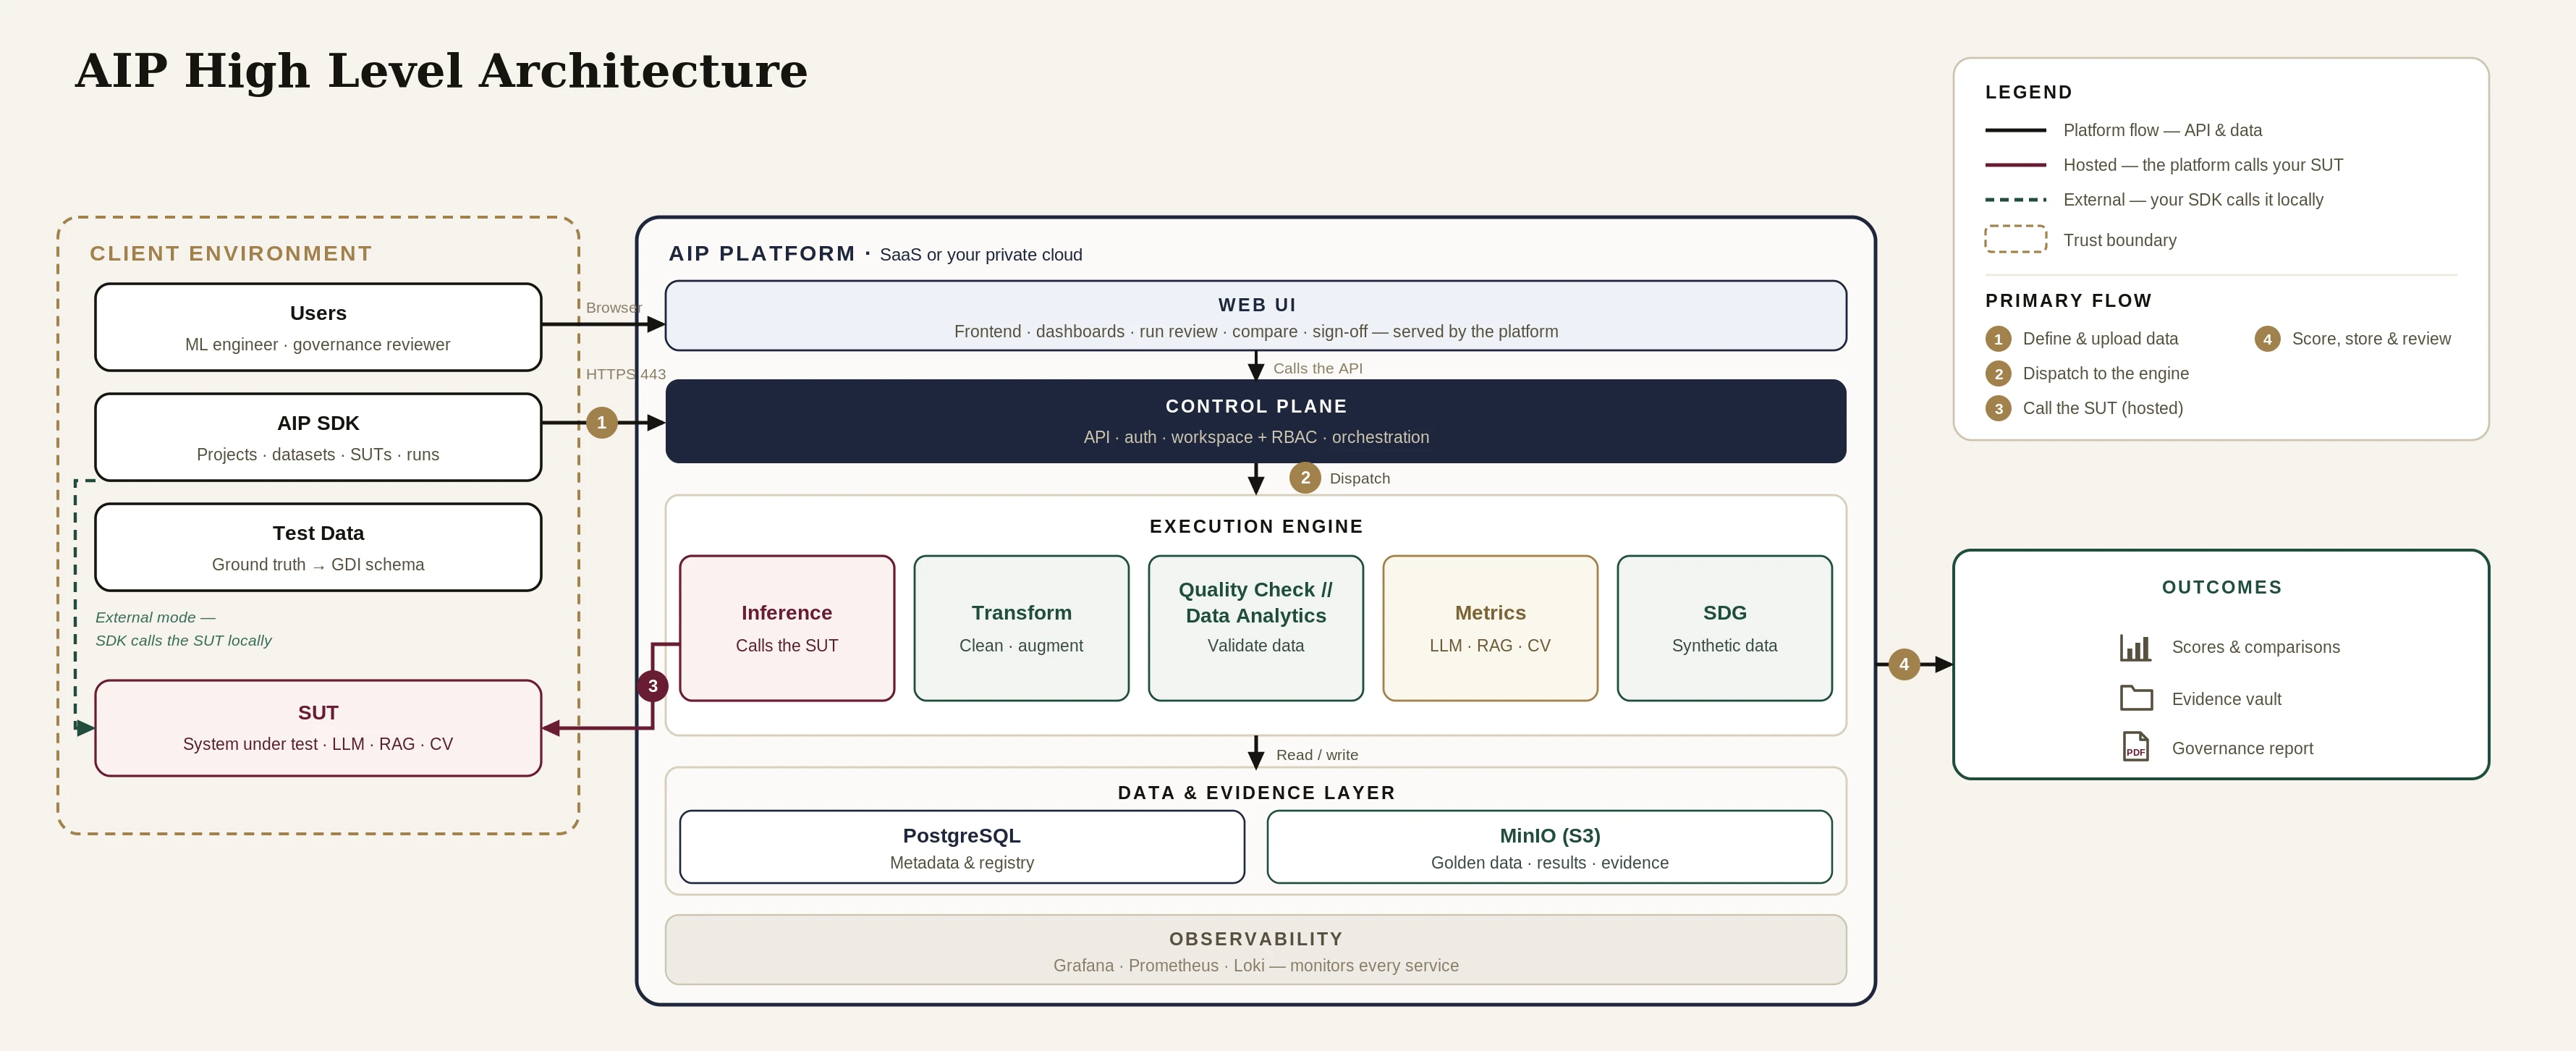The height and width of the screenshot is (1051, 2576).
Task: Click the text "Hosted — the platform calls your SUT"
Action: click(2203, 165)
